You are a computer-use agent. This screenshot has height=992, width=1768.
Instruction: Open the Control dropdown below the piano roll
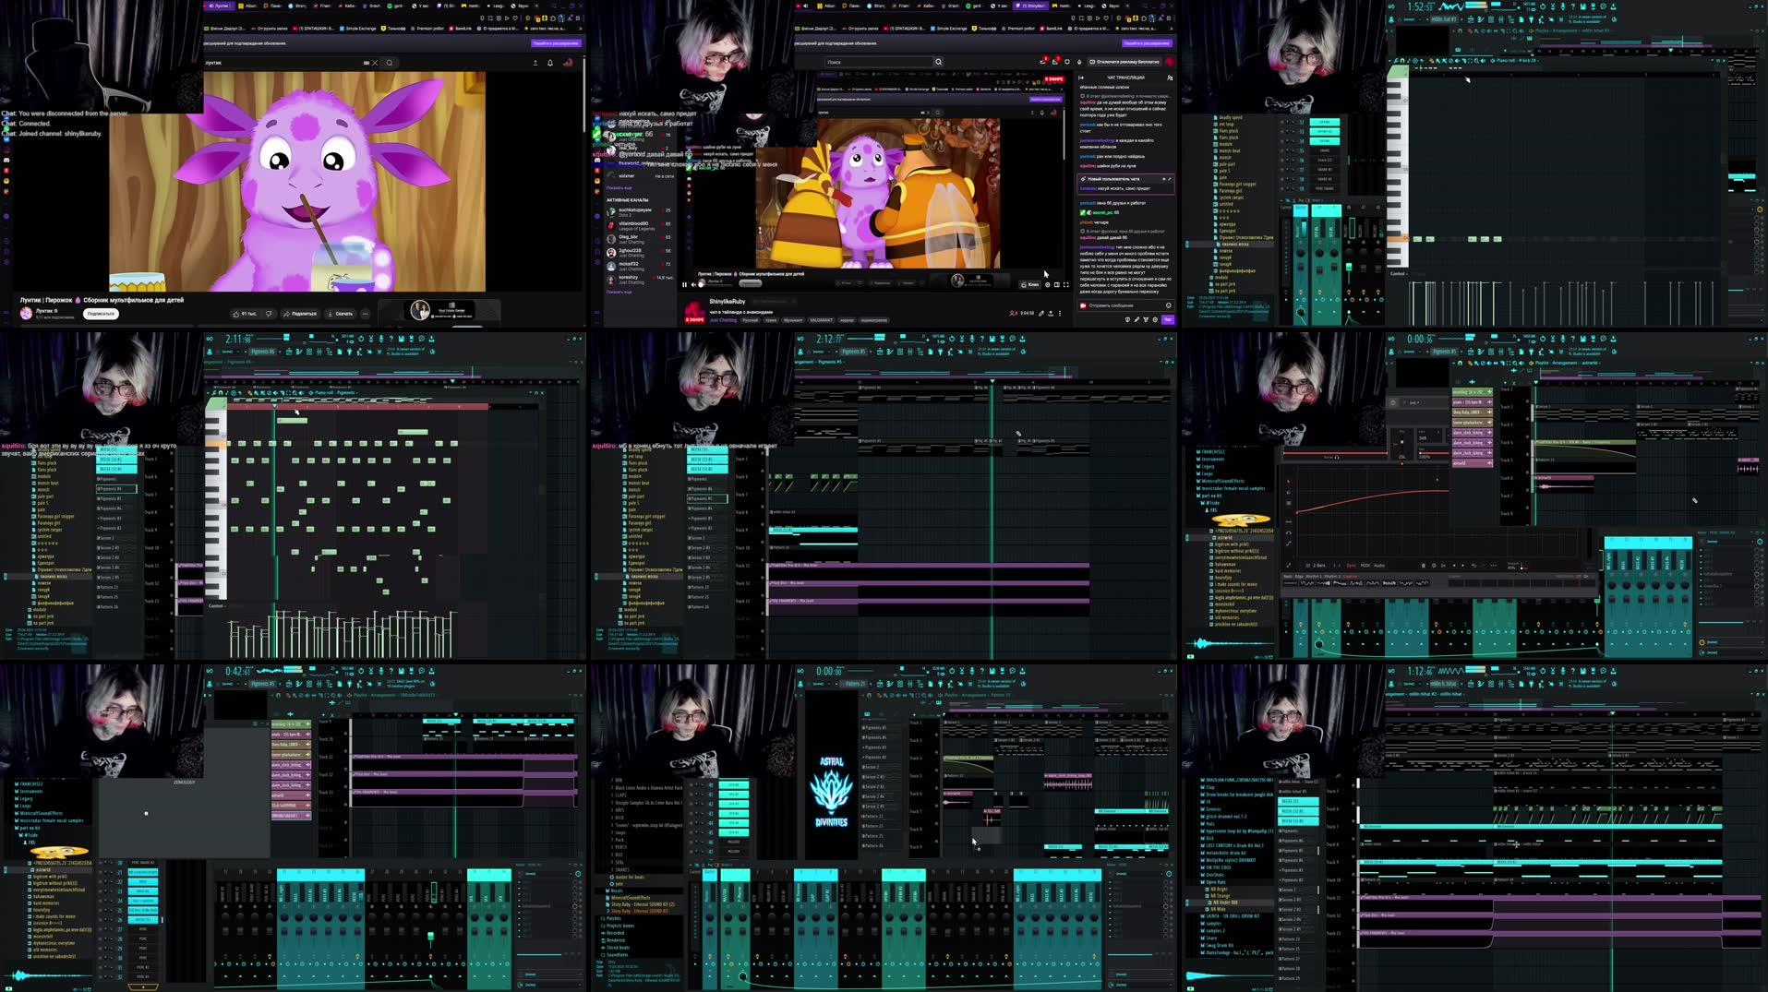click(216, 605)
